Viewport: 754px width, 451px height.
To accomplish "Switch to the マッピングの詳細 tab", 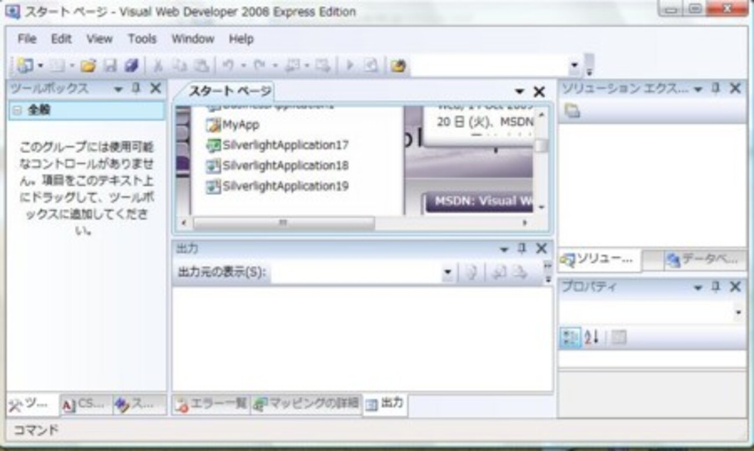I will point(307,404).
